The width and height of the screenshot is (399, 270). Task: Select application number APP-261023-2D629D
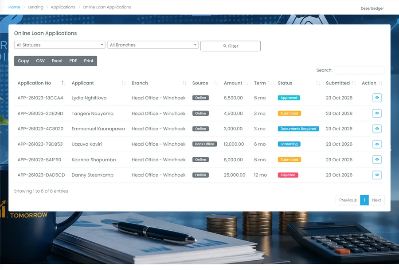click(x=40, y=114)
